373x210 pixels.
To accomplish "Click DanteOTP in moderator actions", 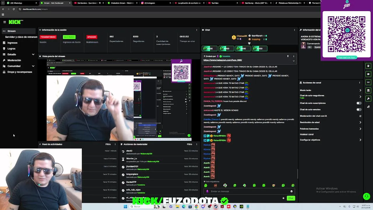I will coord(131,182).
